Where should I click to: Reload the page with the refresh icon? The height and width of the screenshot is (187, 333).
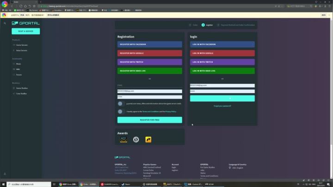coord(21,6)
